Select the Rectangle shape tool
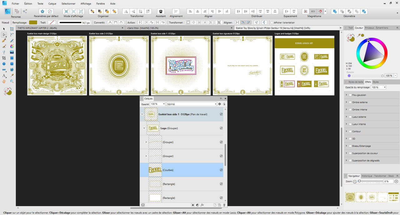Image resolution: width=400 pixels, height=215 pixels. click(12, 58)
